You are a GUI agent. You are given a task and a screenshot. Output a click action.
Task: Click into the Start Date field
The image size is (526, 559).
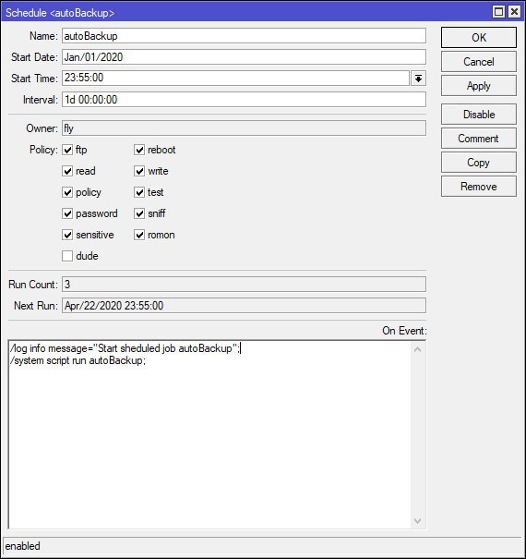tap(244, 57)
